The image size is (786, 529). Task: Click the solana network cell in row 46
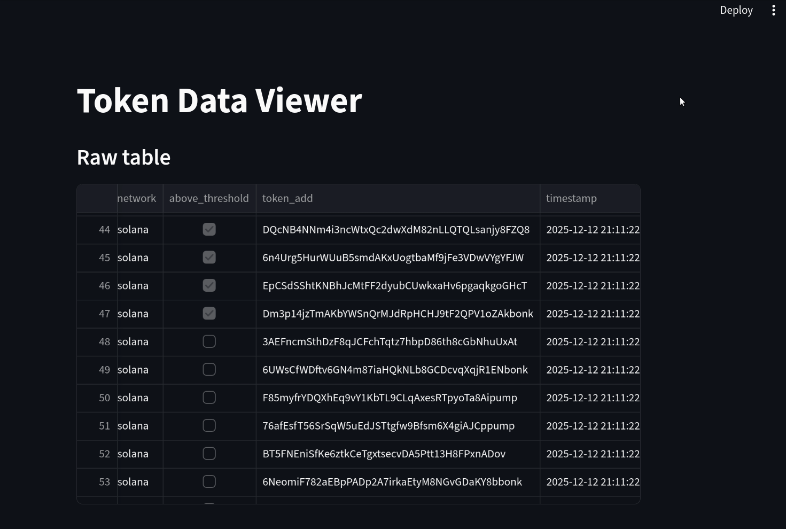(x=133, y=285)
